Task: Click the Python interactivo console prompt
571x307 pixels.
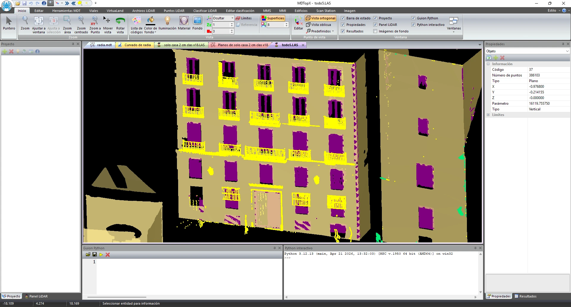Action: (x=288, y=258)
